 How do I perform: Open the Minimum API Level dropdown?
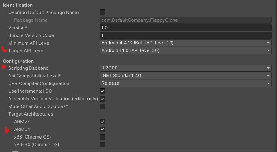186,43
